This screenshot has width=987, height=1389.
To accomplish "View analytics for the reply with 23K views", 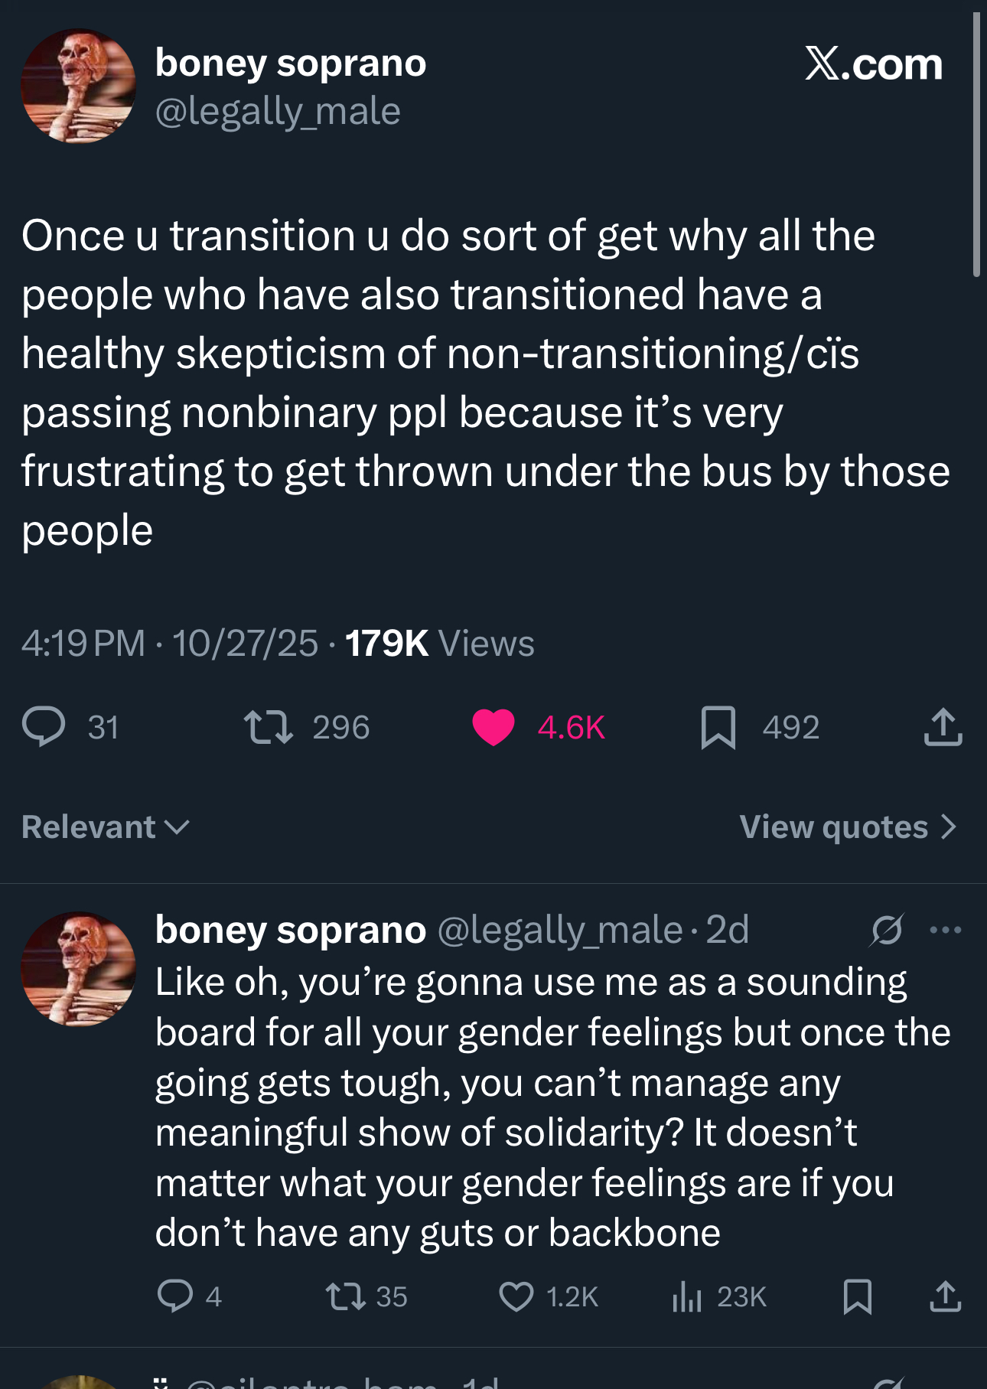I will [x=687, y=1296].
